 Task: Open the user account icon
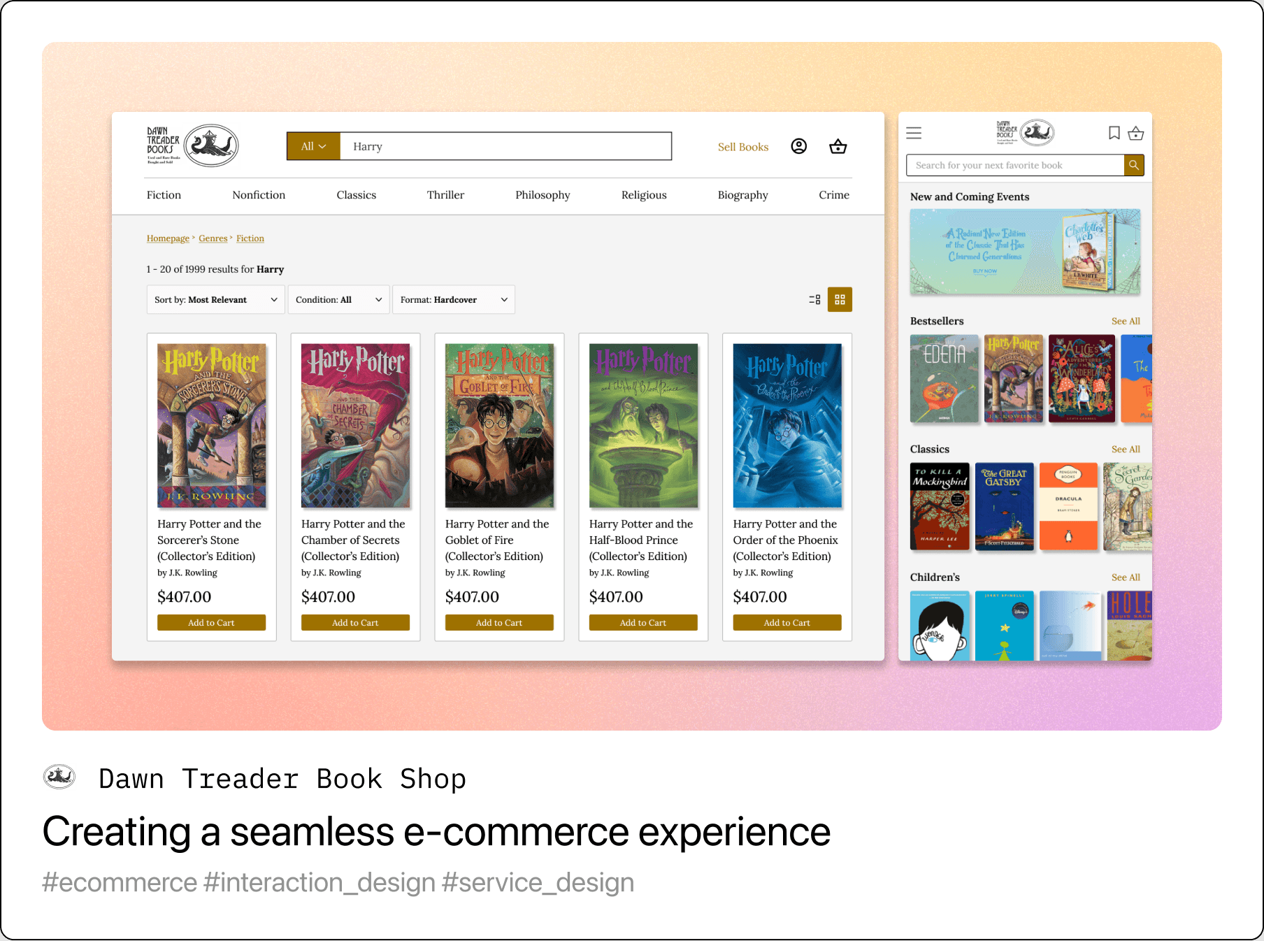799,146
